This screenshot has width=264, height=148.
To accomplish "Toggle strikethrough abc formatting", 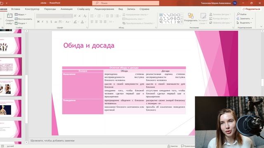I will 56,22.
